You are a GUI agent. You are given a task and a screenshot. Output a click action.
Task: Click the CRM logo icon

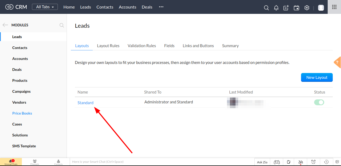click(x=9, y=7)
